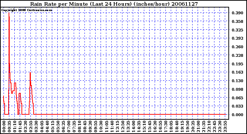Choose the 07:00 x-axis label

click(x=69, y=126)
